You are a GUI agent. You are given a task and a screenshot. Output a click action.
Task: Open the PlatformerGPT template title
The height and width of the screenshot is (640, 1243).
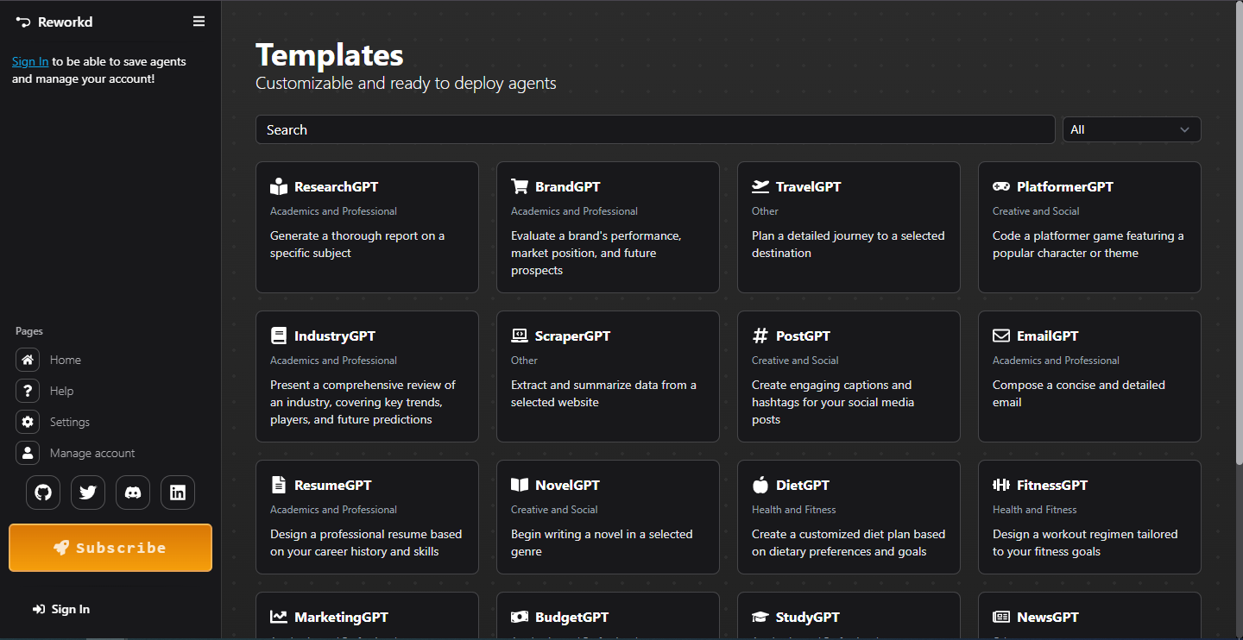point(1064,186)
